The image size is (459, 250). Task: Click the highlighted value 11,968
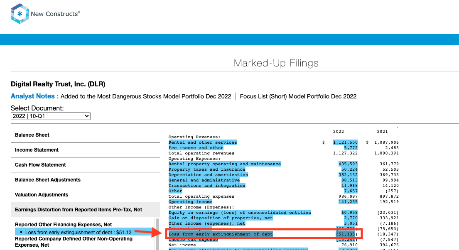click(349, 186)
